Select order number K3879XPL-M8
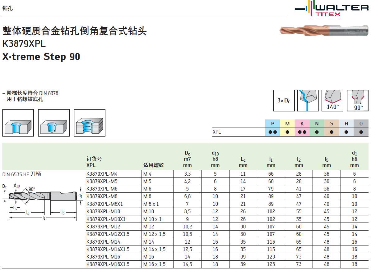The image size is (371, 270). [x=102, y=196]
